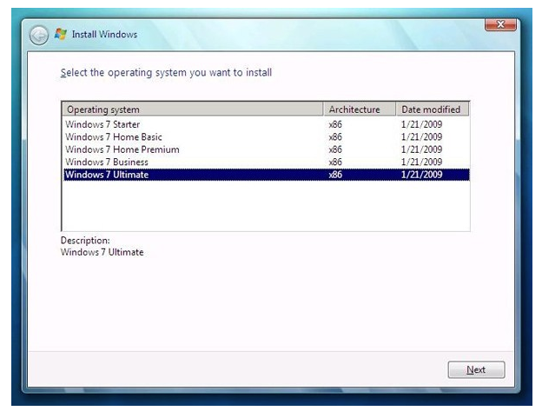Click x86 cell in Business row

coord(335,162)
